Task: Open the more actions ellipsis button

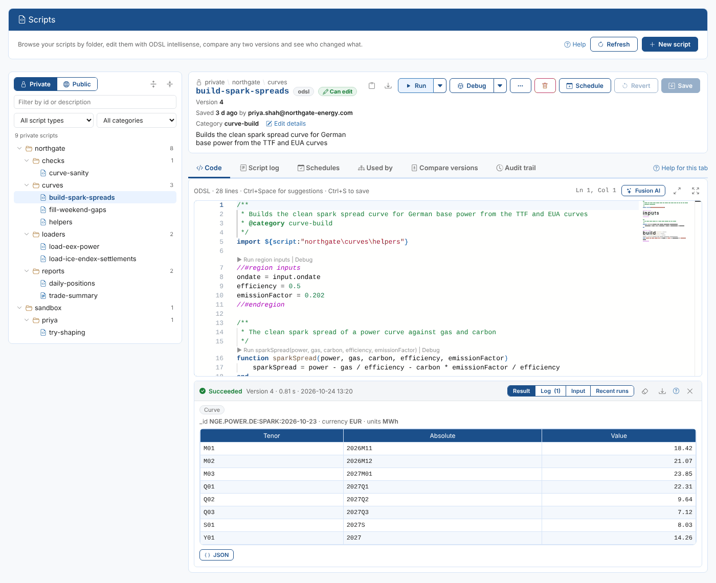Action: pos(520,86)
